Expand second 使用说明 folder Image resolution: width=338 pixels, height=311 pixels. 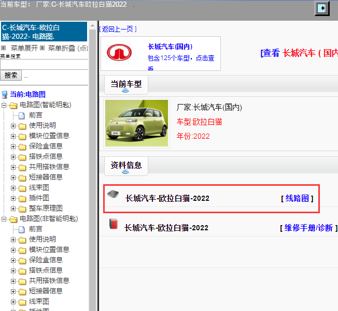click(x=13, y=240)
